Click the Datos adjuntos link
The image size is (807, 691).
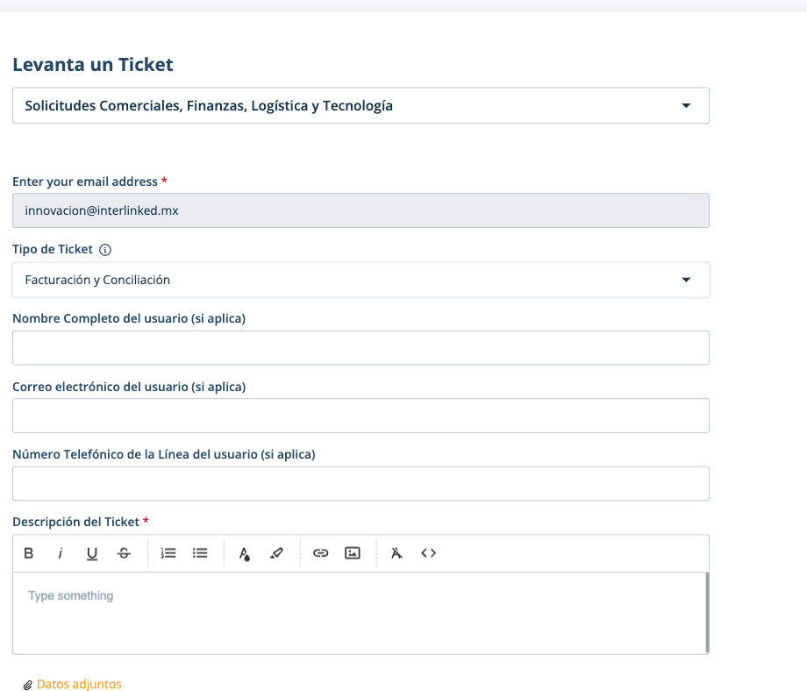pyautogui.click(x=79, y=684)
